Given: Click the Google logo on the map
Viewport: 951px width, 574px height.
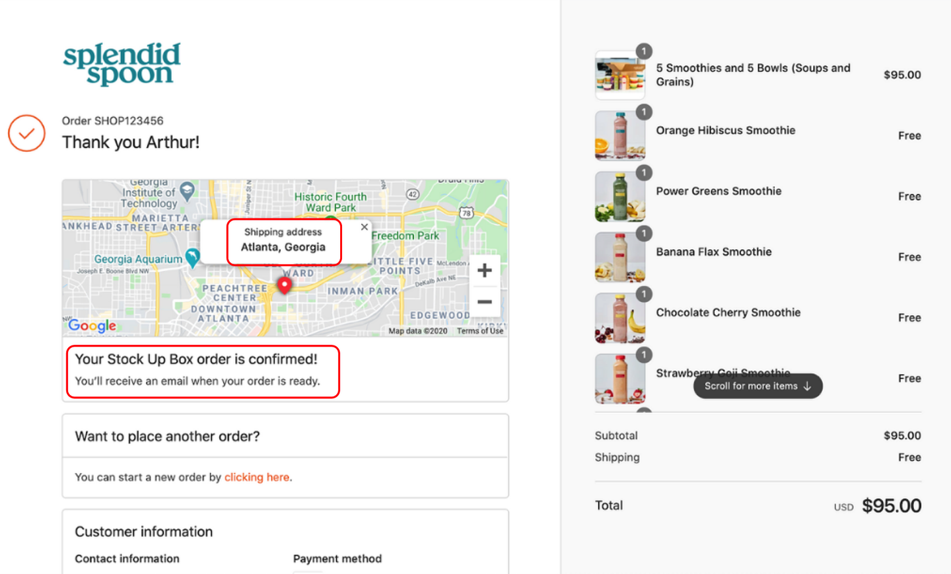Looking at the screenshot, I should point(92,325).
